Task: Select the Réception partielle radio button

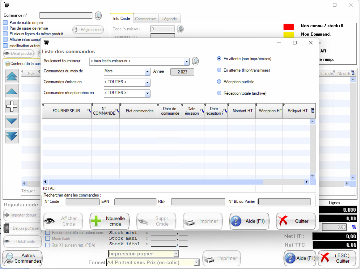Action: (219, 82)
